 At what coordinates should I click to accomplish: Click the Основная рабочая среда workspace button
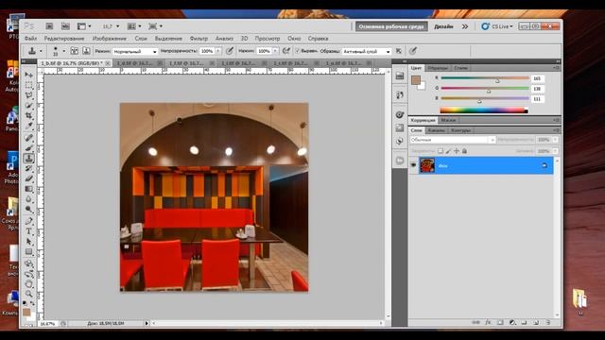coord(391,26)
